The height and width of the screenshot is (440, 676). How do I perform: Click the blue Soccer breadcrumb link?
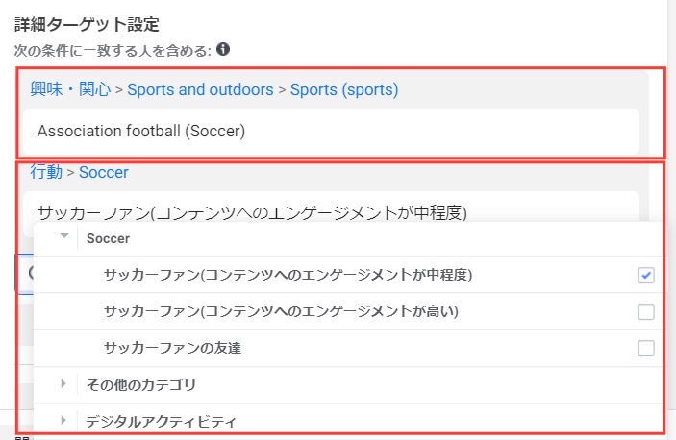pyautogui.click(x=104, y=172)
